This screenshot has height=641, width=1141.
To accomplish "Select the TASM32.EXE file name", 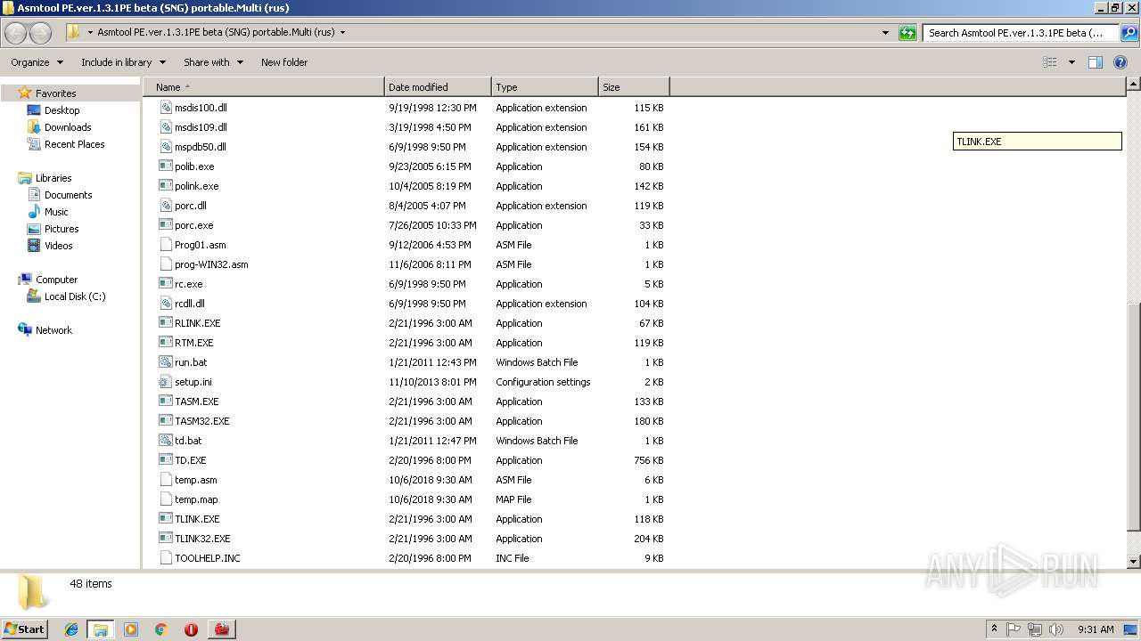I will (x=201, y=421).
